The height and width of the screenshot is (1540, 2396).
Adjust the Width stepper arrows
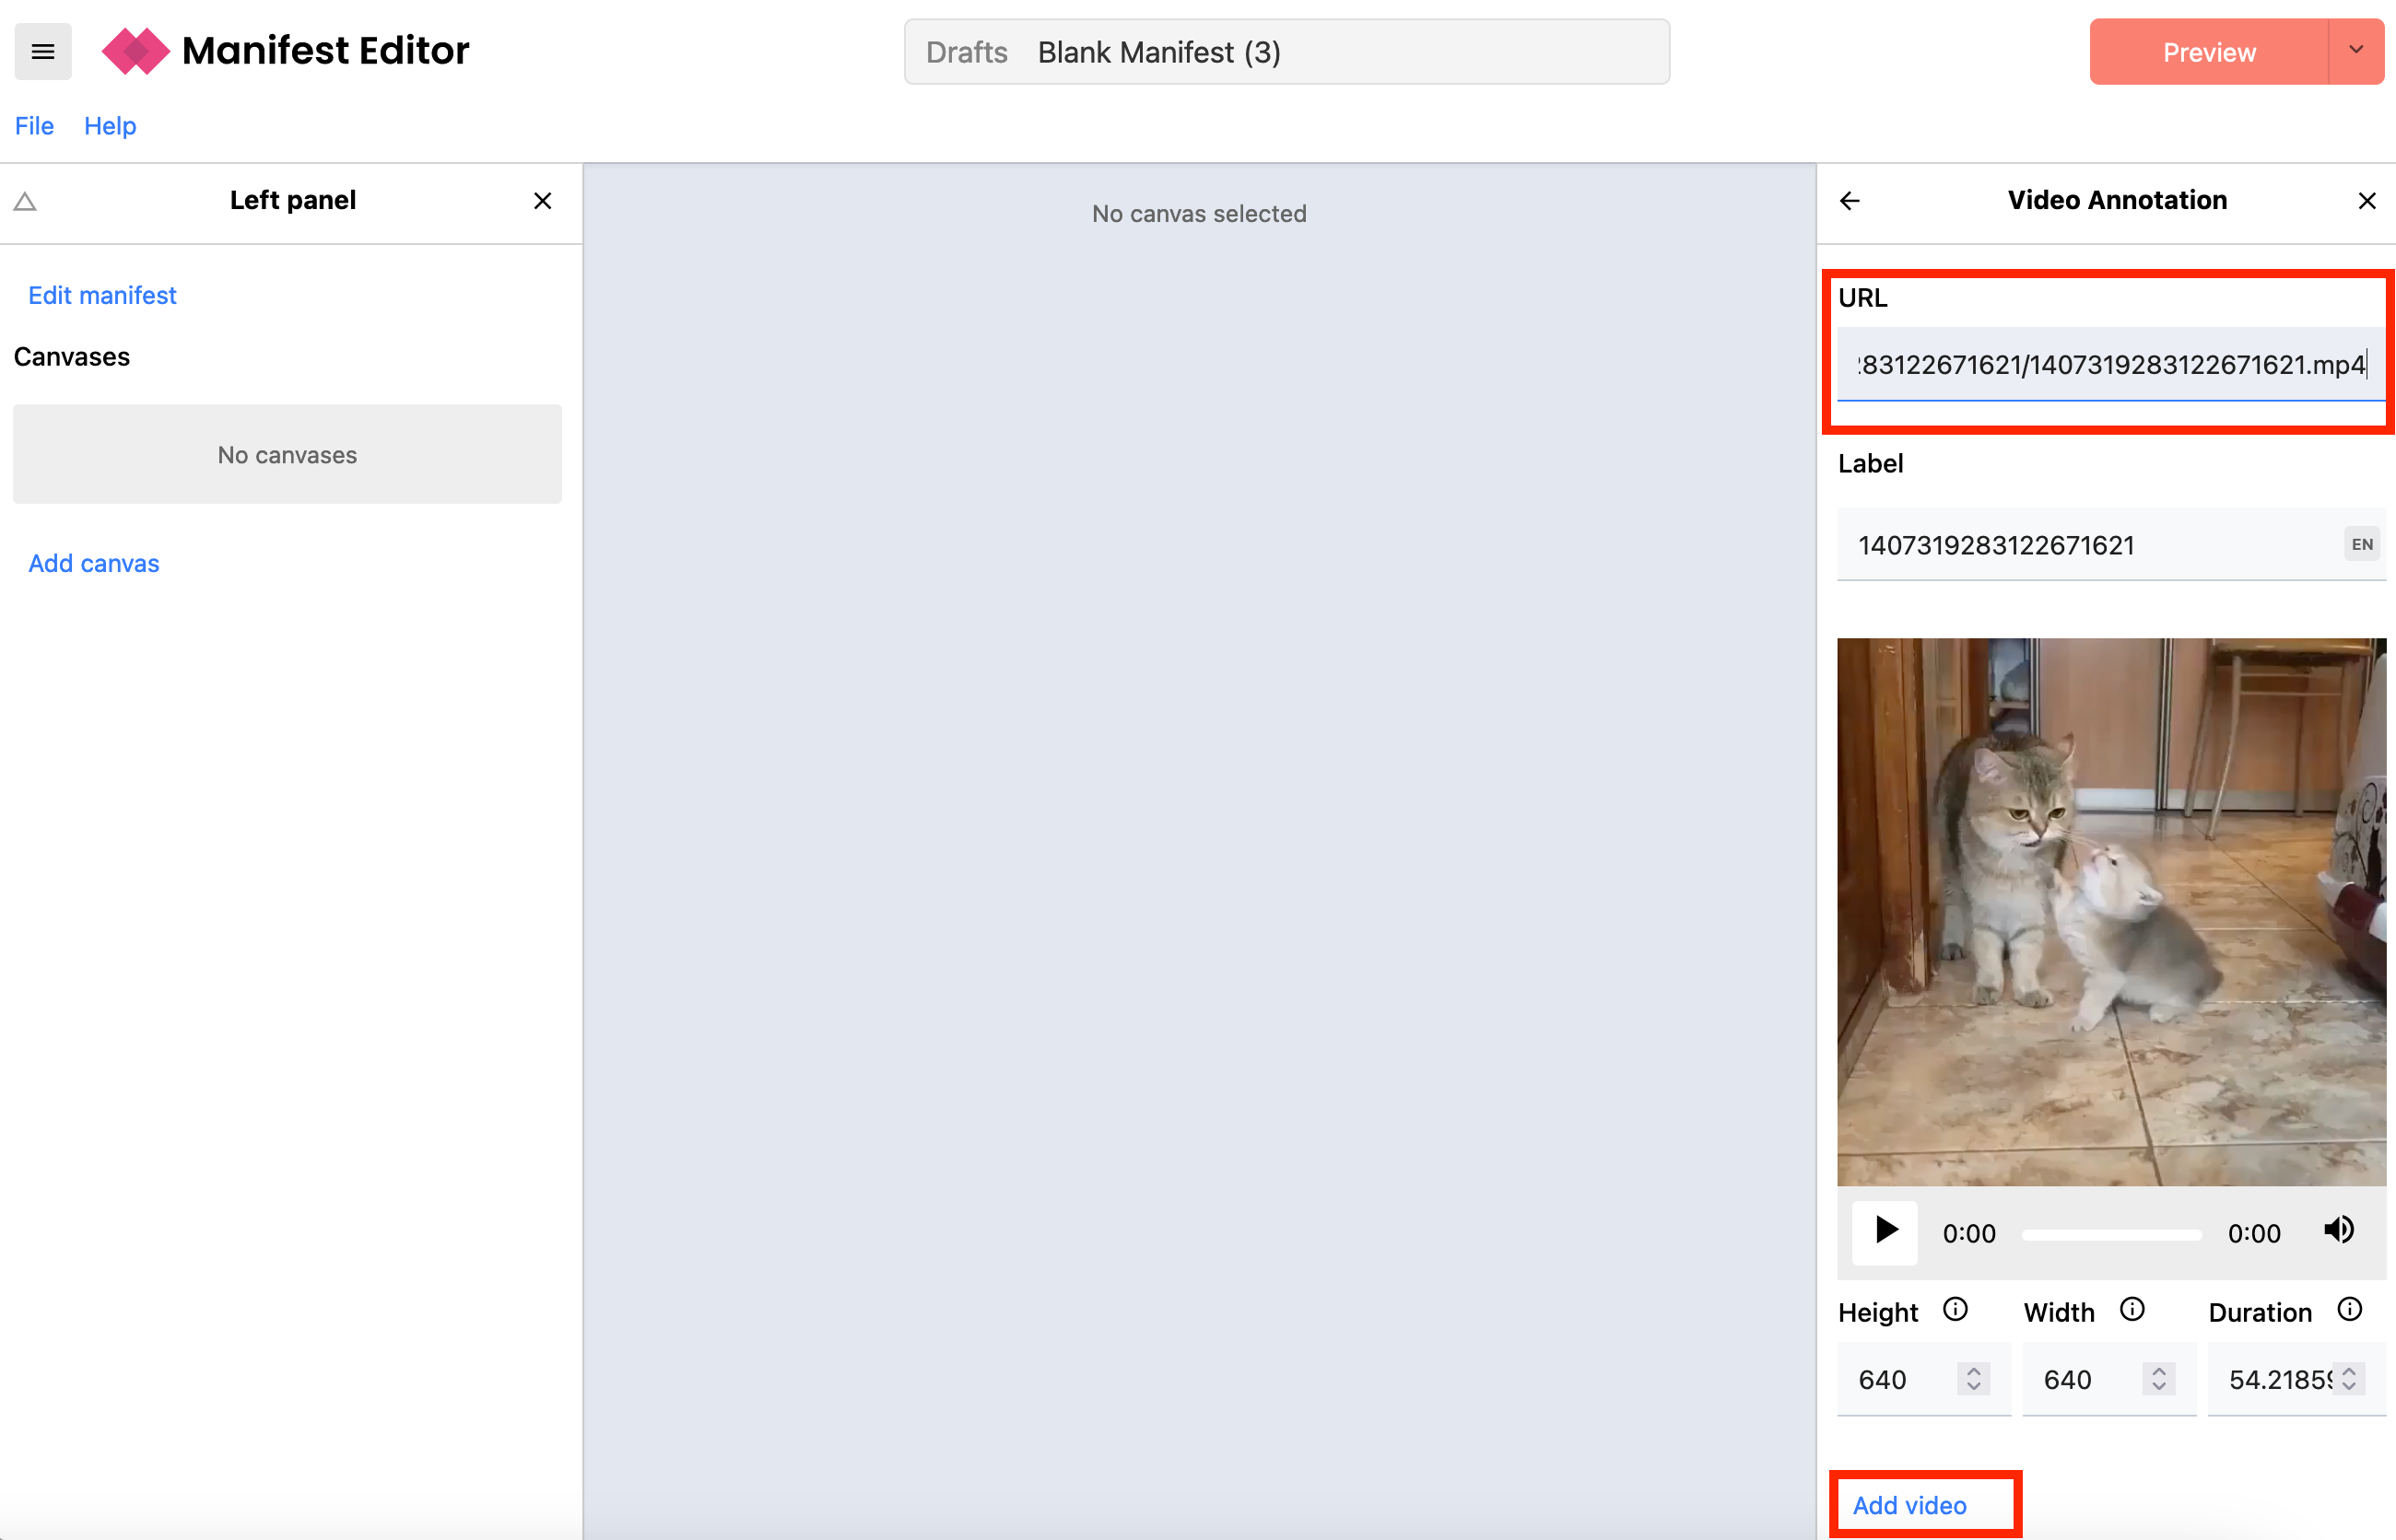click(2159, 1380)
